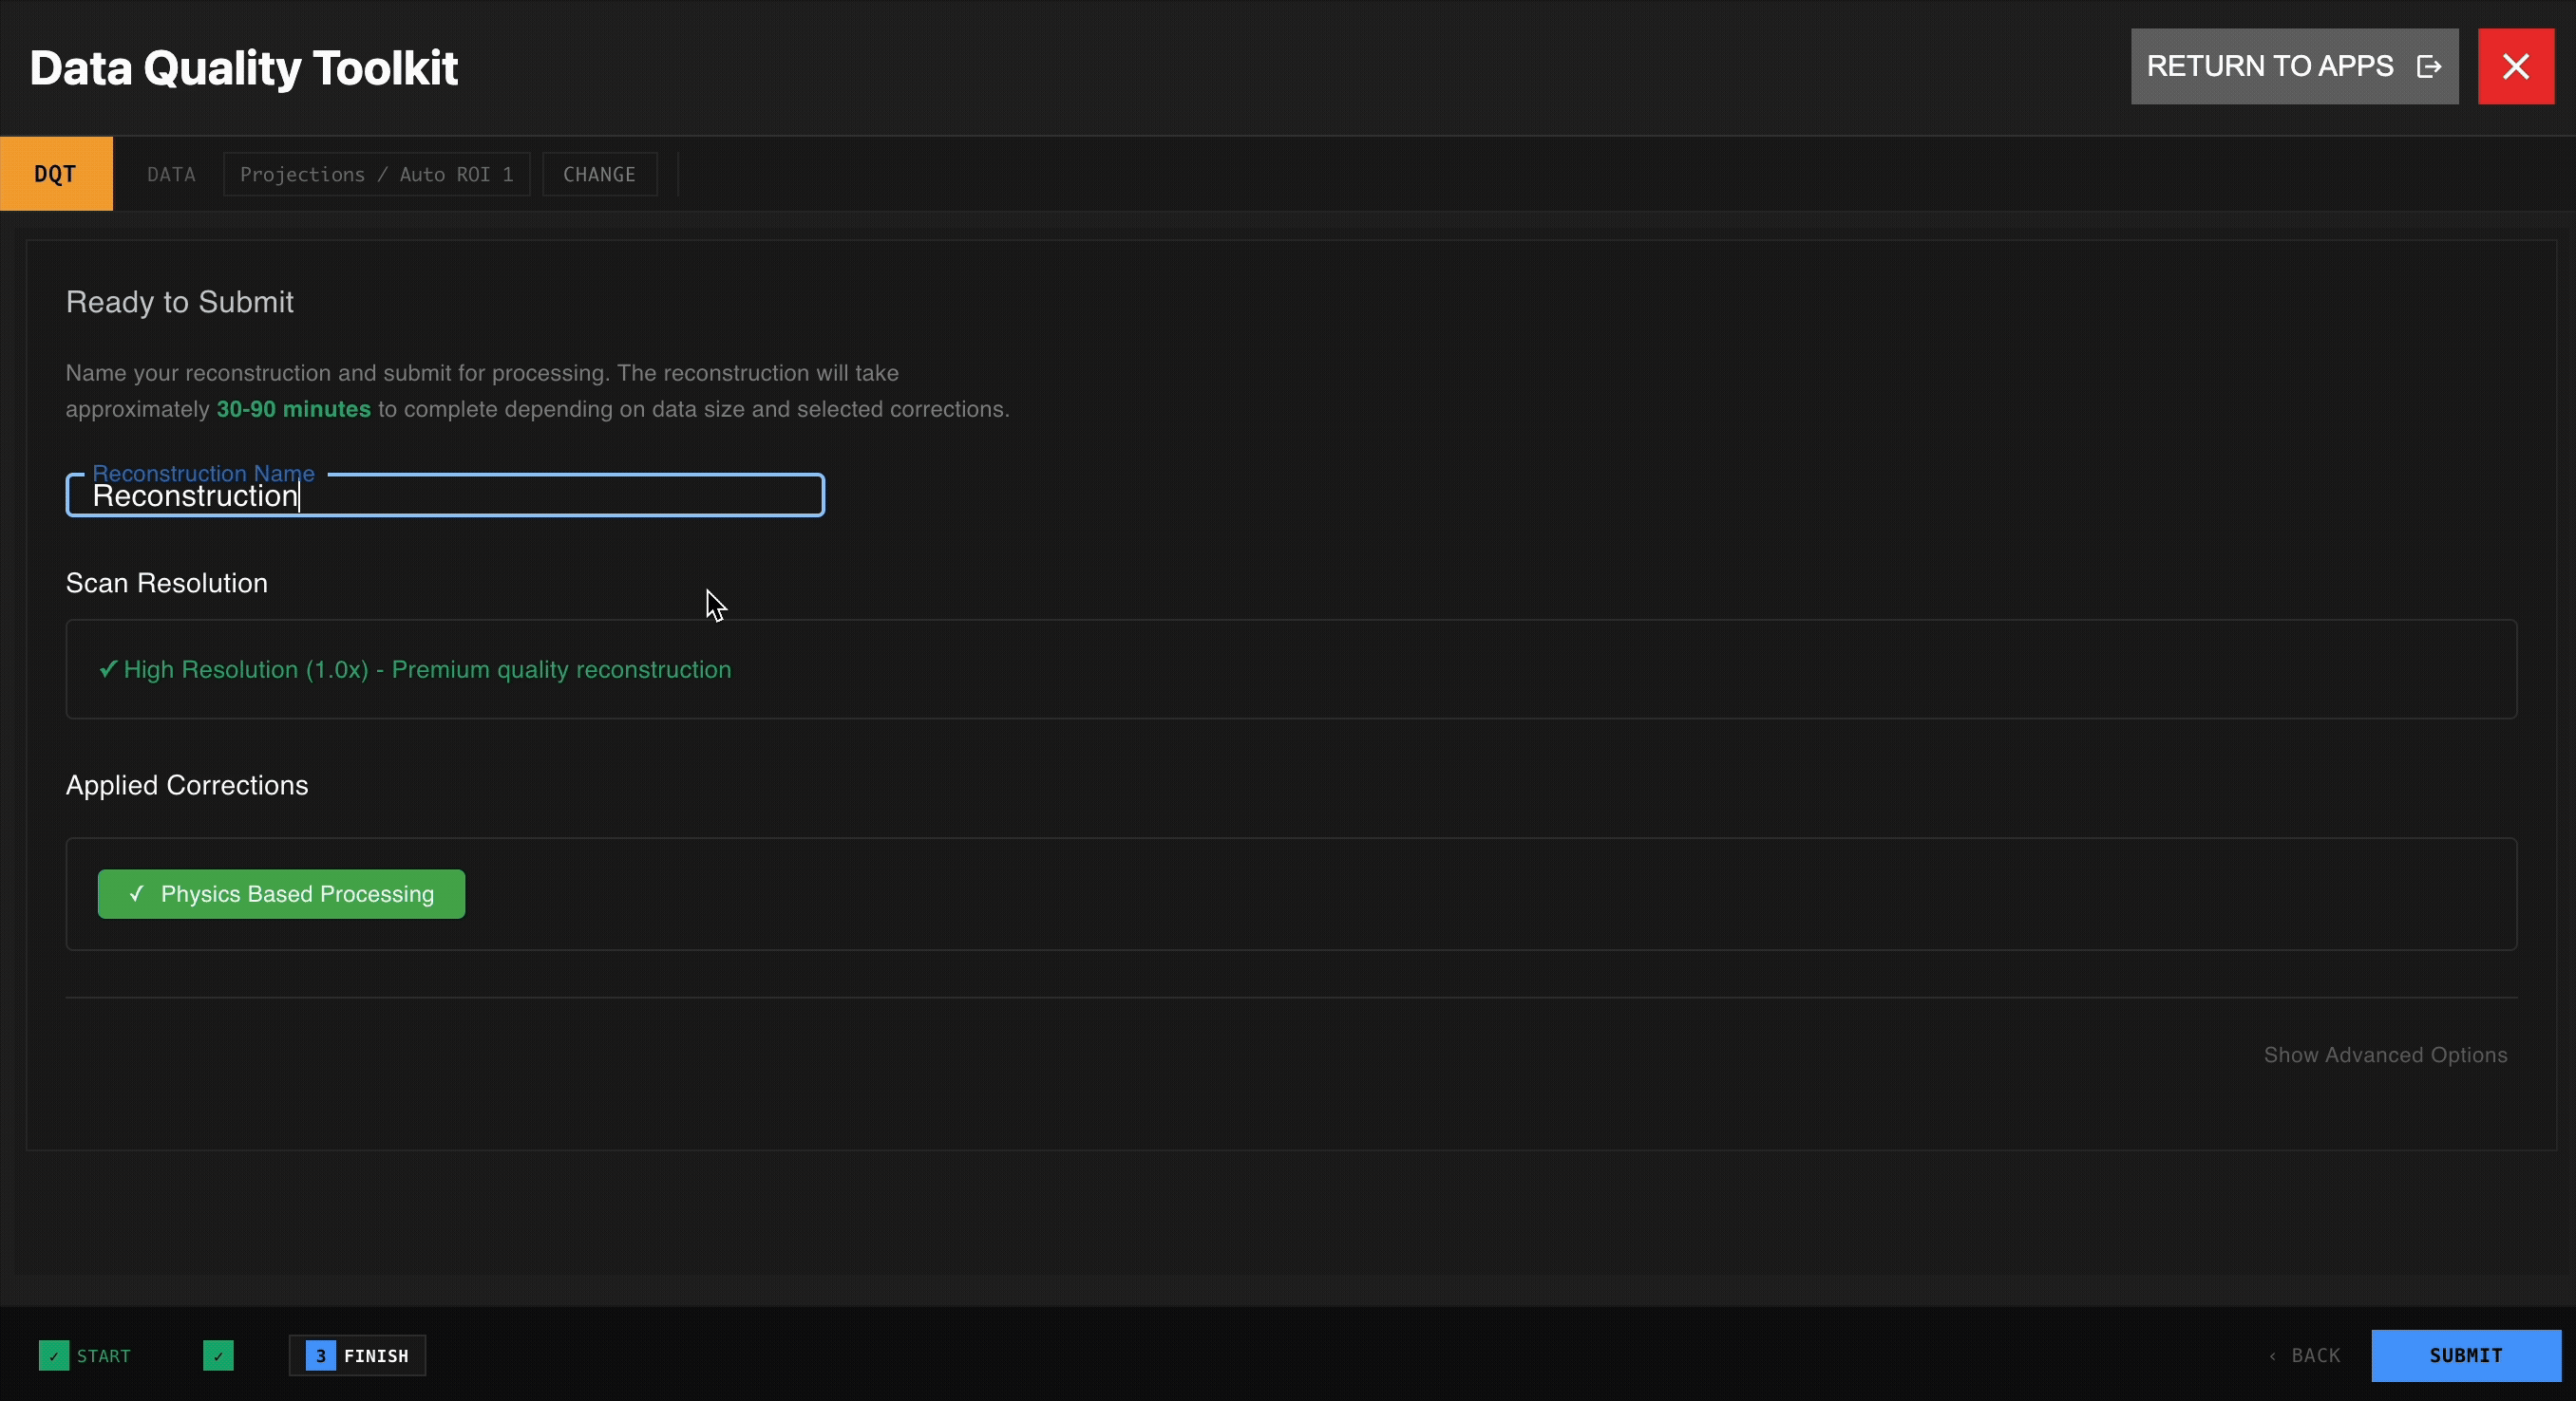The height and width of the screenshot is (1401, 2576).
Task: Uncheck the middle step checkbox in the footer
Action: click(x=218, y=1355)
